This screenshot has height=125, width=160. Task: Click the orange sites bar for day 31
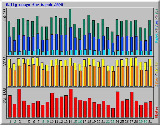[151, 77]
